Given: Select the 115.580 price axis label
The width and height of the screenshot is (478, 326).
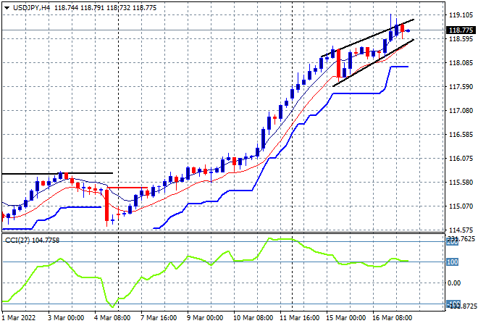Looking at the screenshot, I should (461, 183).
